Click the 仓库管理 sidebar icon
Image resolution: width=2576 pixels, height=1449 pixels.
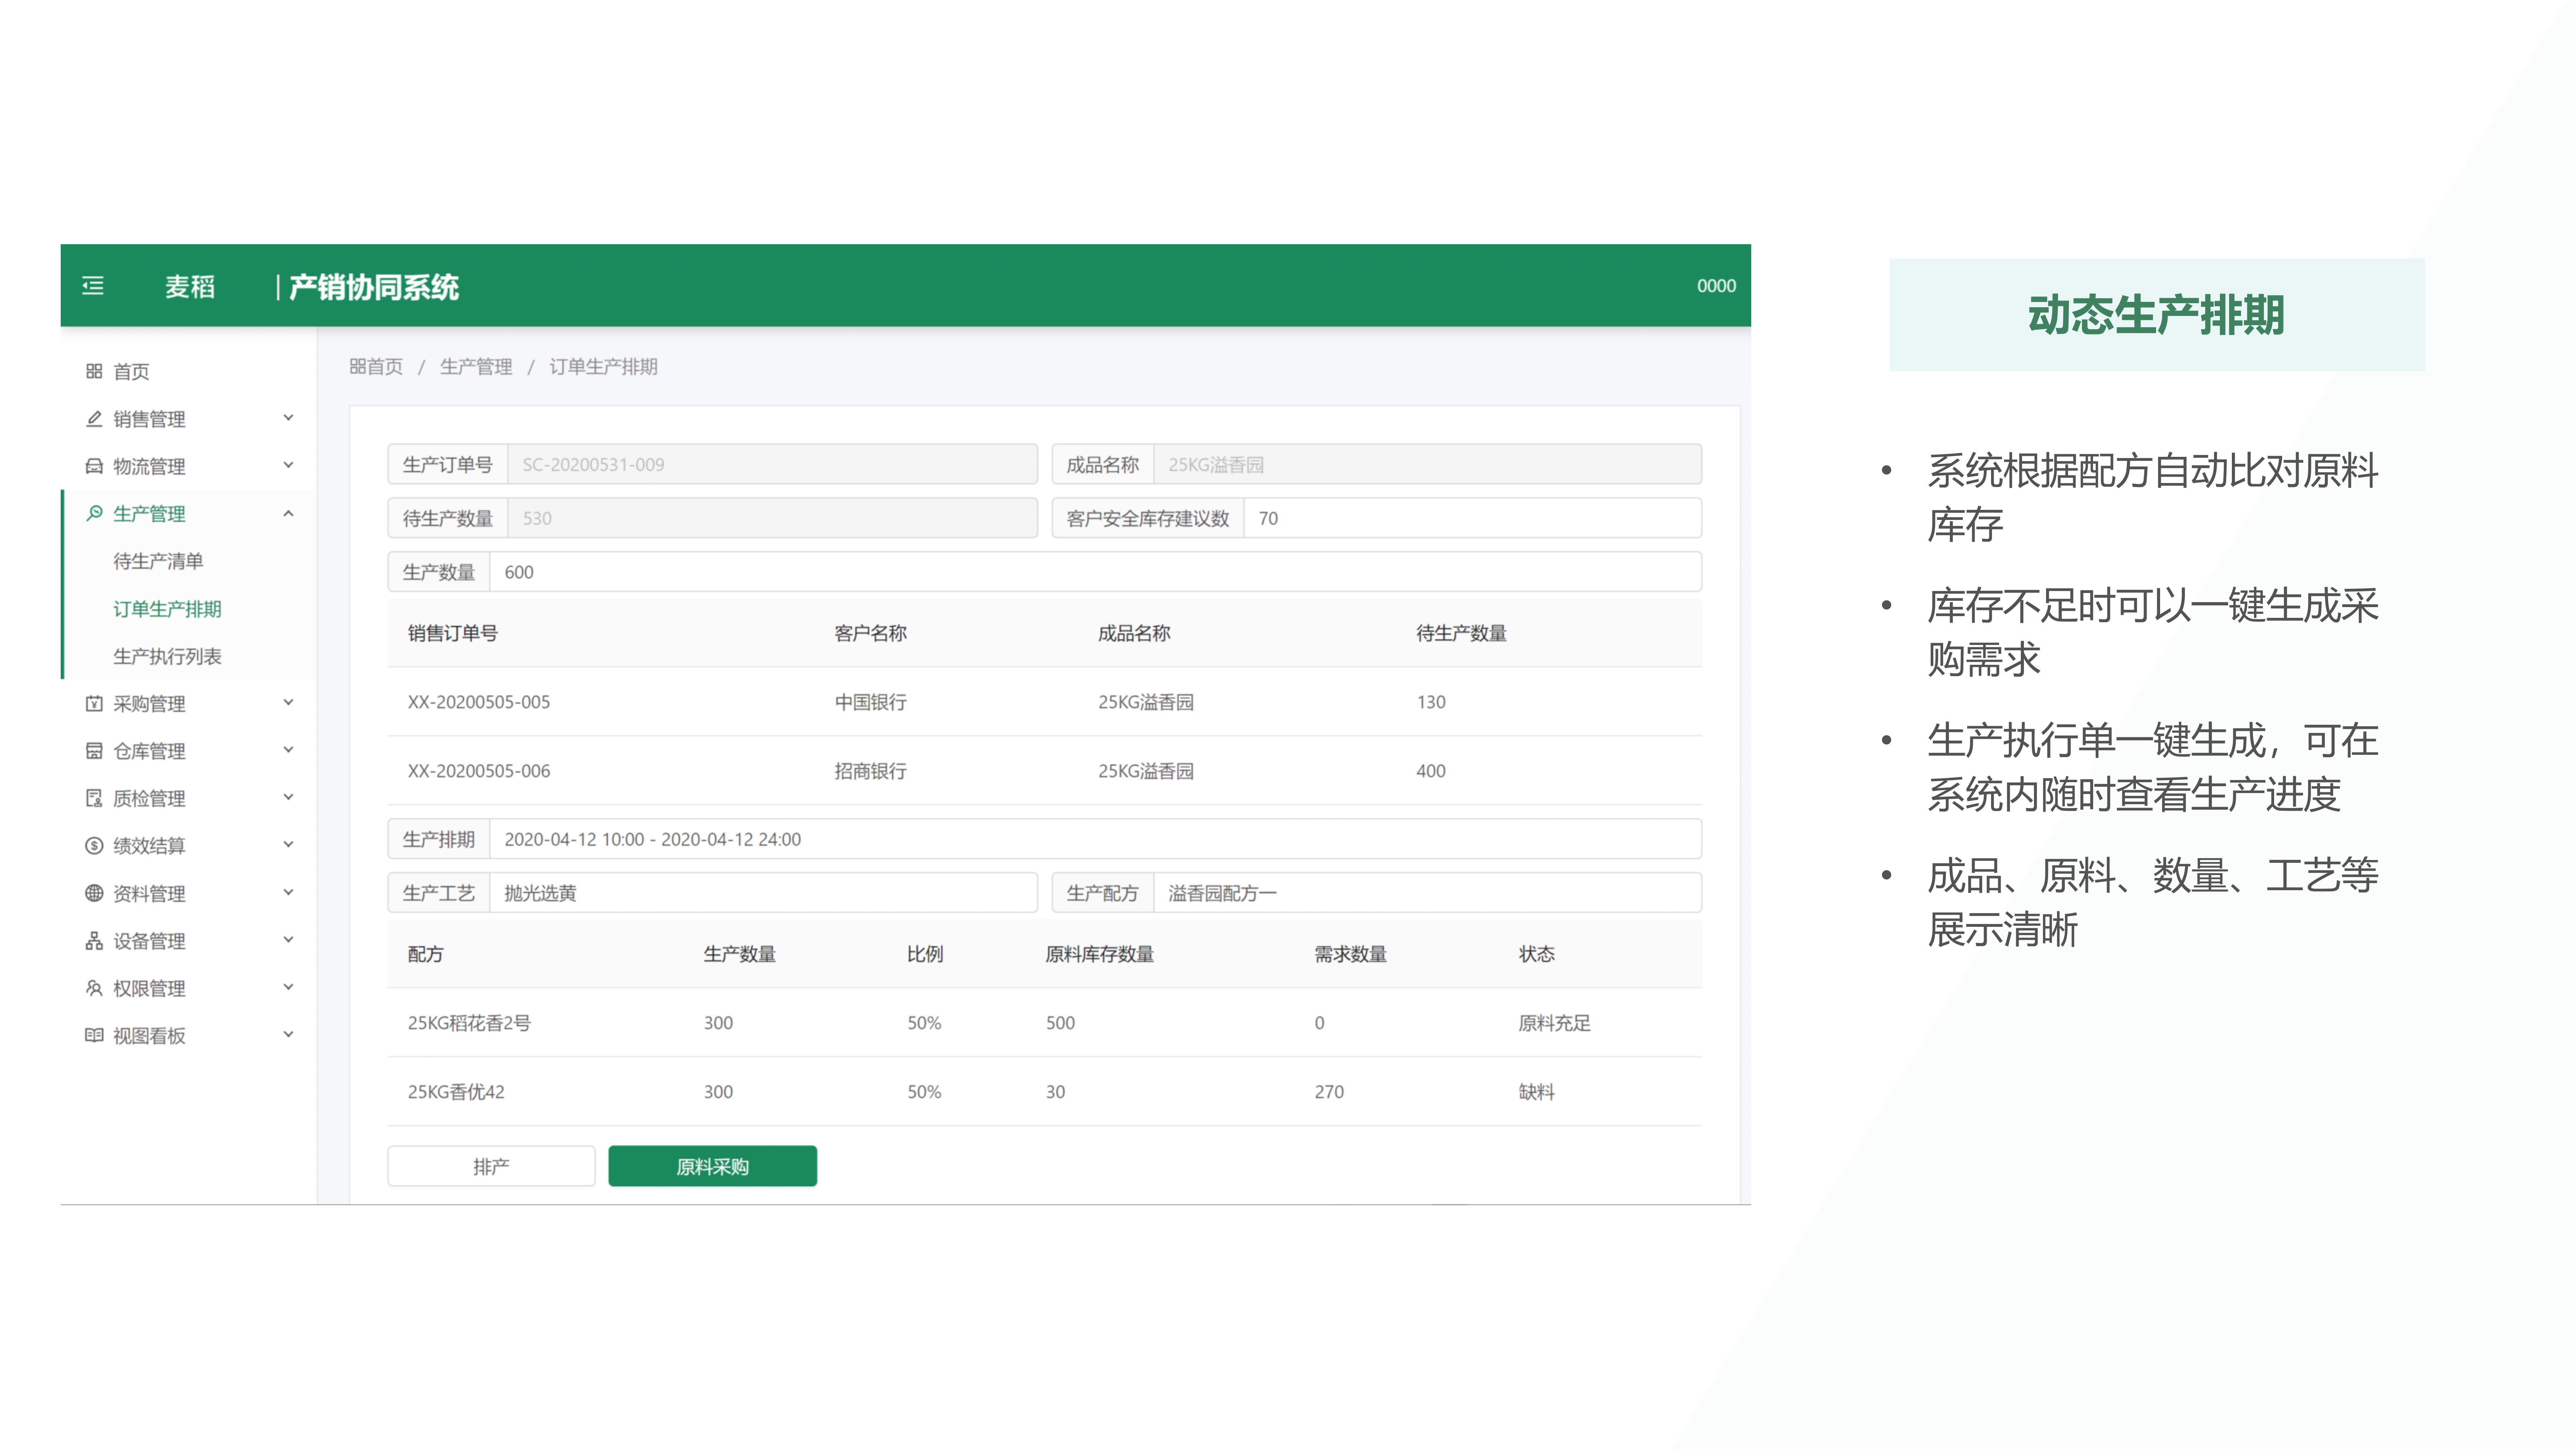94,751
